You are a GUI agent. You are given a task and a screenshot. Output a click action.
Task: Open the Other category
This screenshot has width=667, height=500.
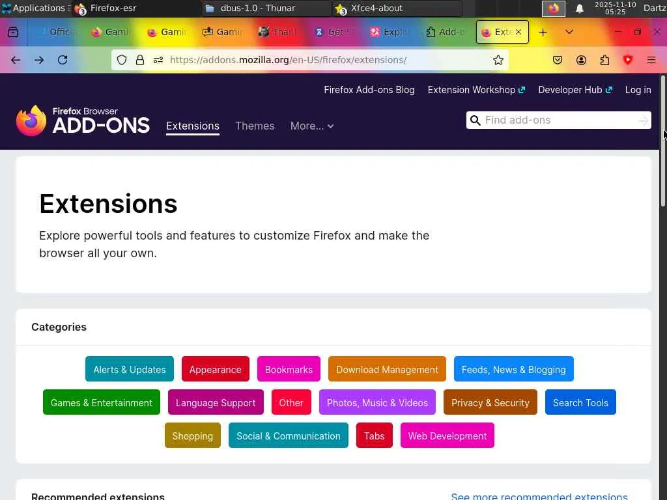(291, 402)
